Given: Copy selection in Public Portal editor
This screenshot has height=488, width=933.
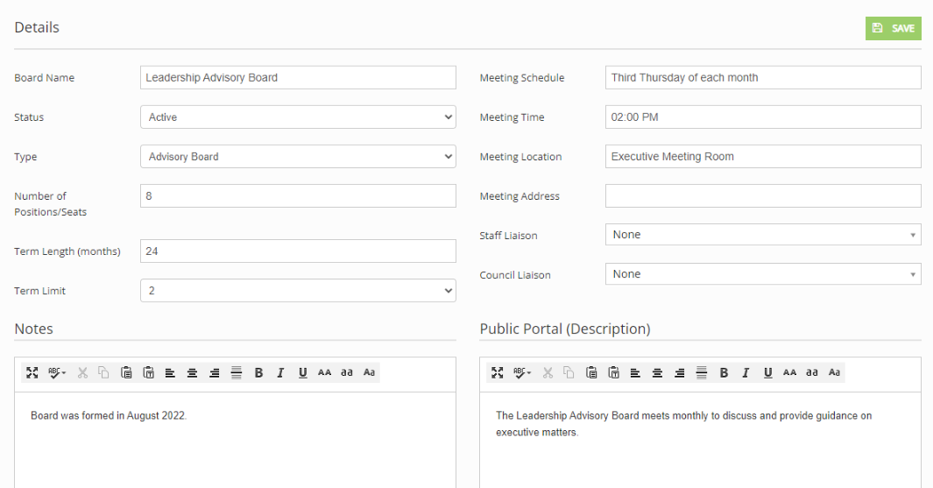Looking at the screenshot, I should click(569, 372).
